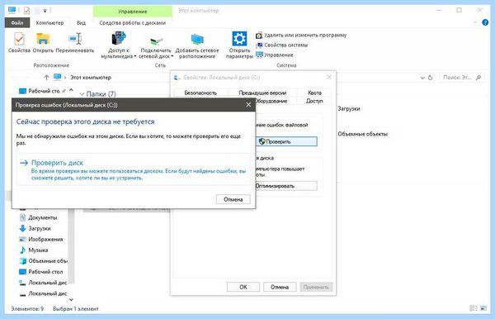
Task: Open the Оборудование tab
Action: (271, 101)
